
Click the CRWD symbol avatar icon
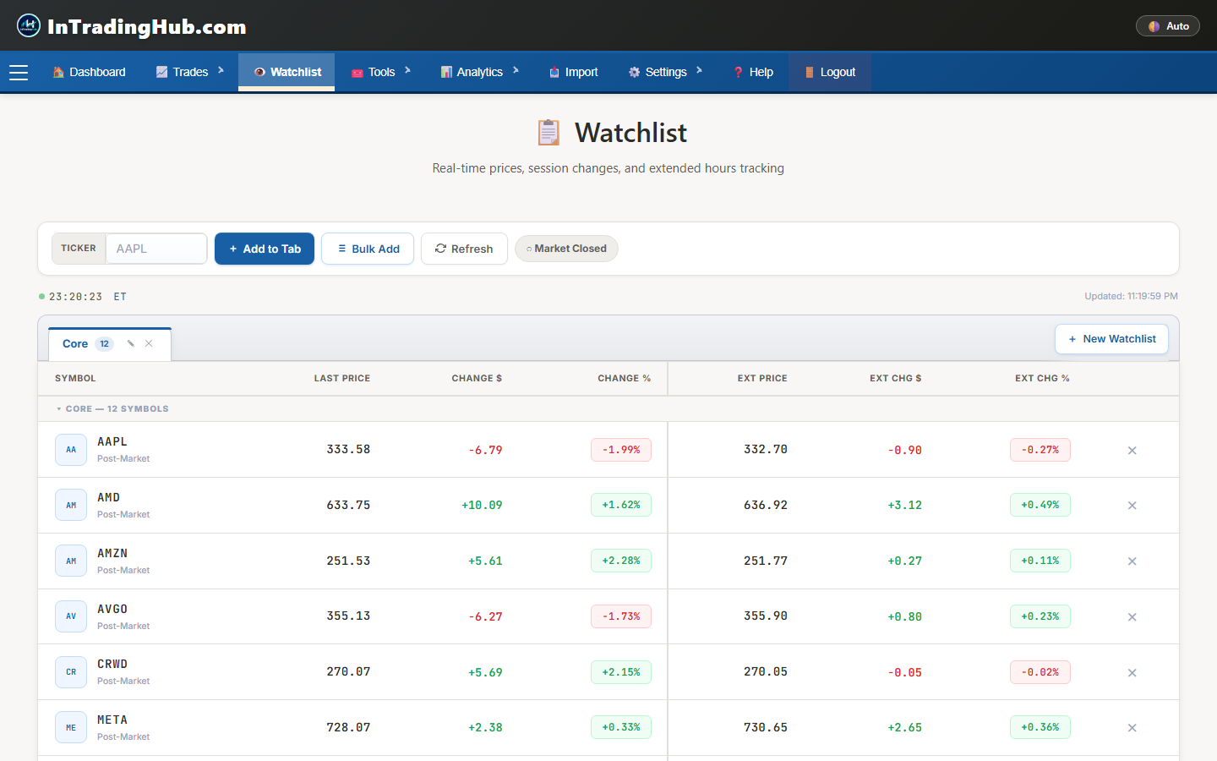pyautogui.click(x=71, y=672)
